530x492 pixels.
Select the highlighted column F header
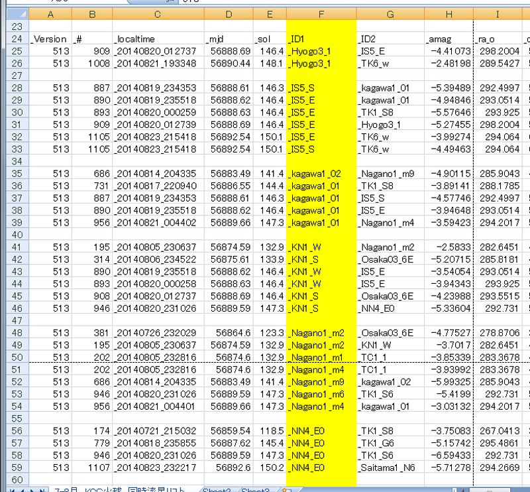point(321,14)
